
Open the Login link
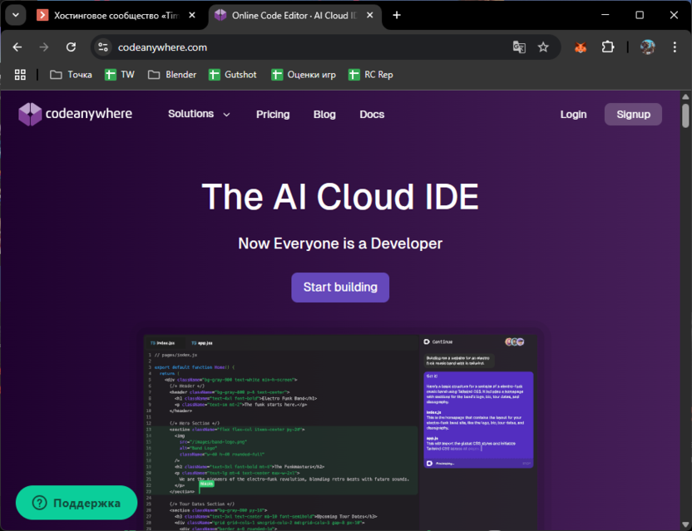(573, 115)
